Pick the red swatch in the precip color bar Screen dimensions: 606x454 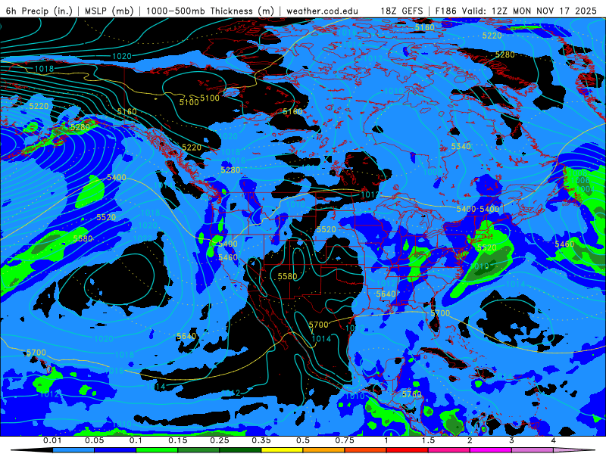tap(408, 450)
